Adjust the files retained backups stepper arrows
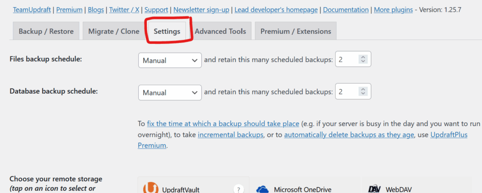The height and width of the screenshot is (193, 482). tap(362, 60)
